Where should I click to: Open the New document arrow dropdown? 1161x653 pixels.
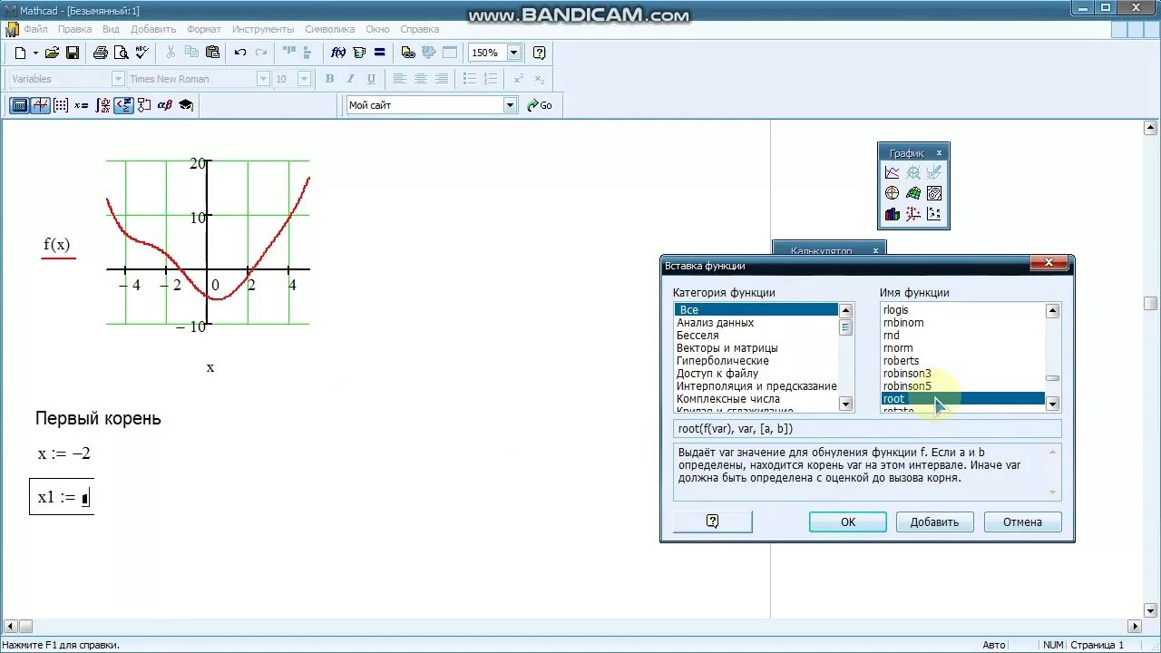point(34,53)
